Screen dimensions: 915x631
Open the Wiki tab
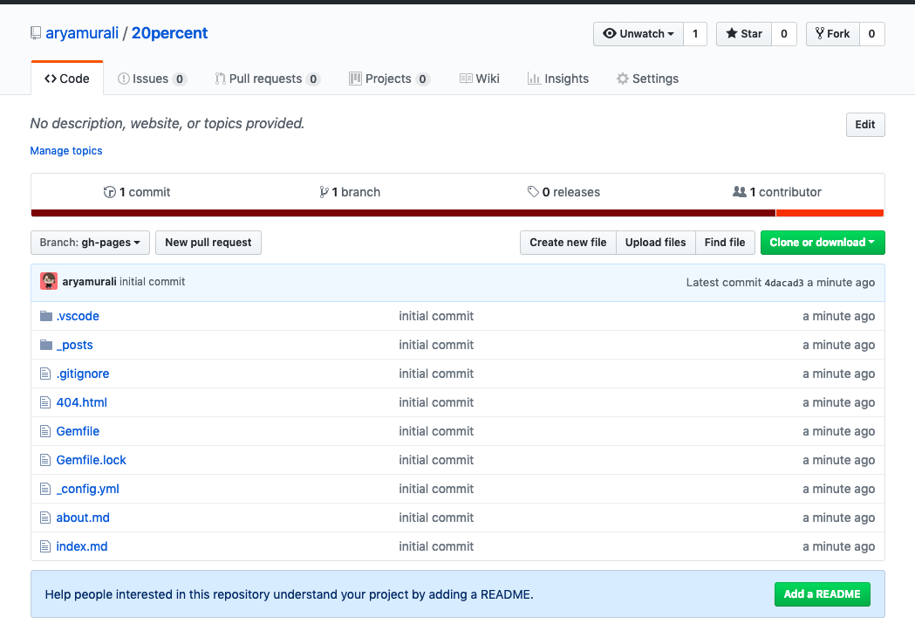(x=480, y=79)
